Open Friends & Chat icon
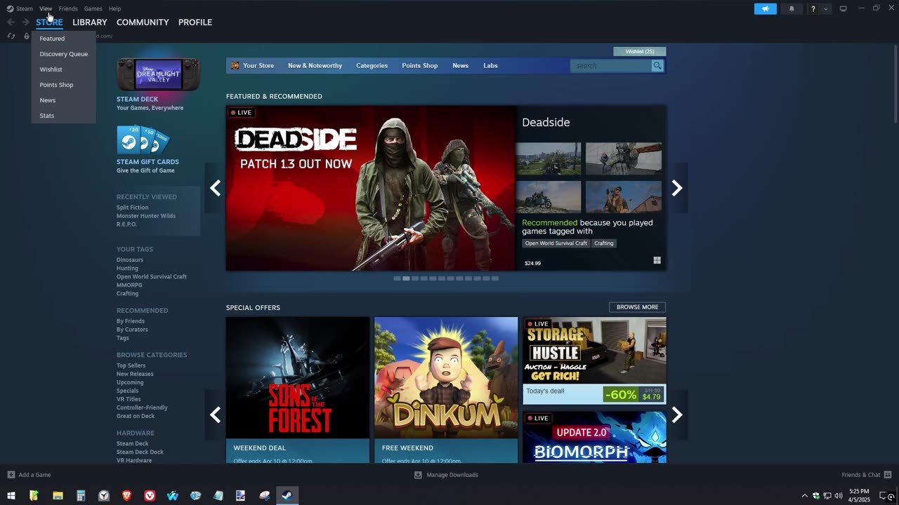The image size is (899, 505). coord(888,475)
